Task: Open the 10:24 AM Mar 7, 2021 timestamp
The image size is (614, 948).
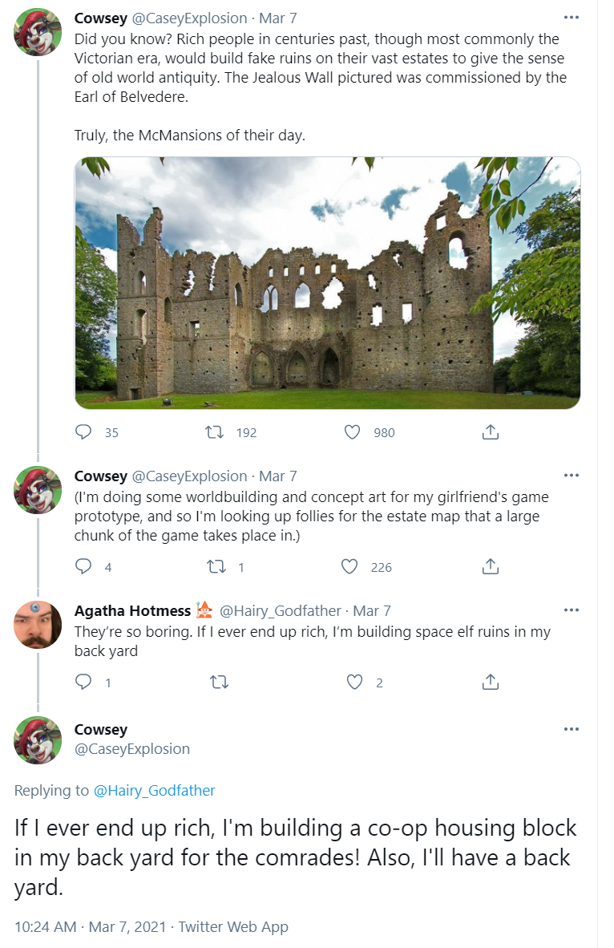Action: click(x=90, y=927)
